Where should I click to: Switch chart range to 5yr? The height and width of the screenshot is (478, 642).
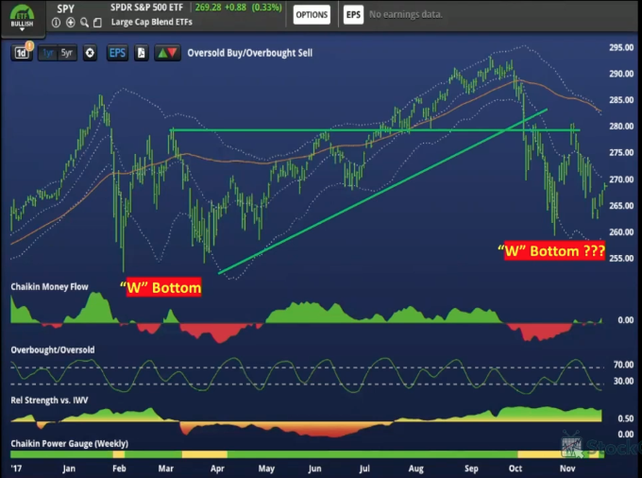pyautogui.click(x=67, y=53)
